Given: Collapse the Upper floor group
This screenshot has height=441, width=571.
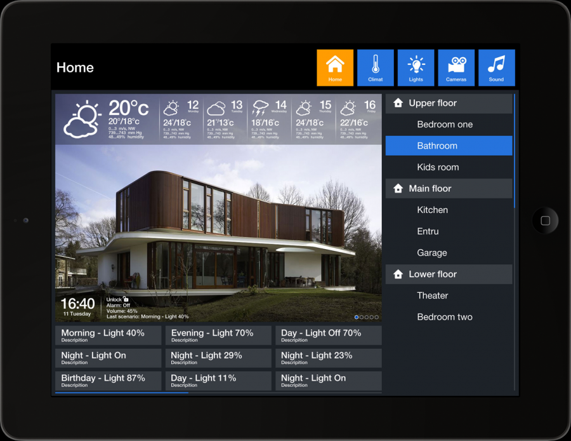Looking at the screenshot, I should tap(449, 103).
